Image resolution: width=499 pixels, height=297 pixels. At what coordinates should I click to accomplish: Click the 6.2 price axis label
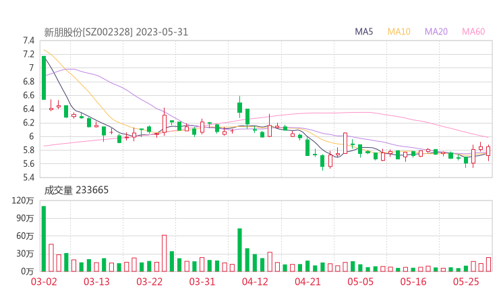click(28, 123)
